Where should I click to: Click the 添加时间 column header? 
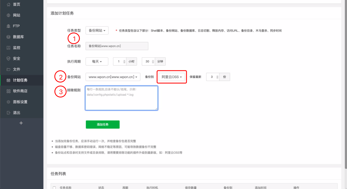click(261, 188)
